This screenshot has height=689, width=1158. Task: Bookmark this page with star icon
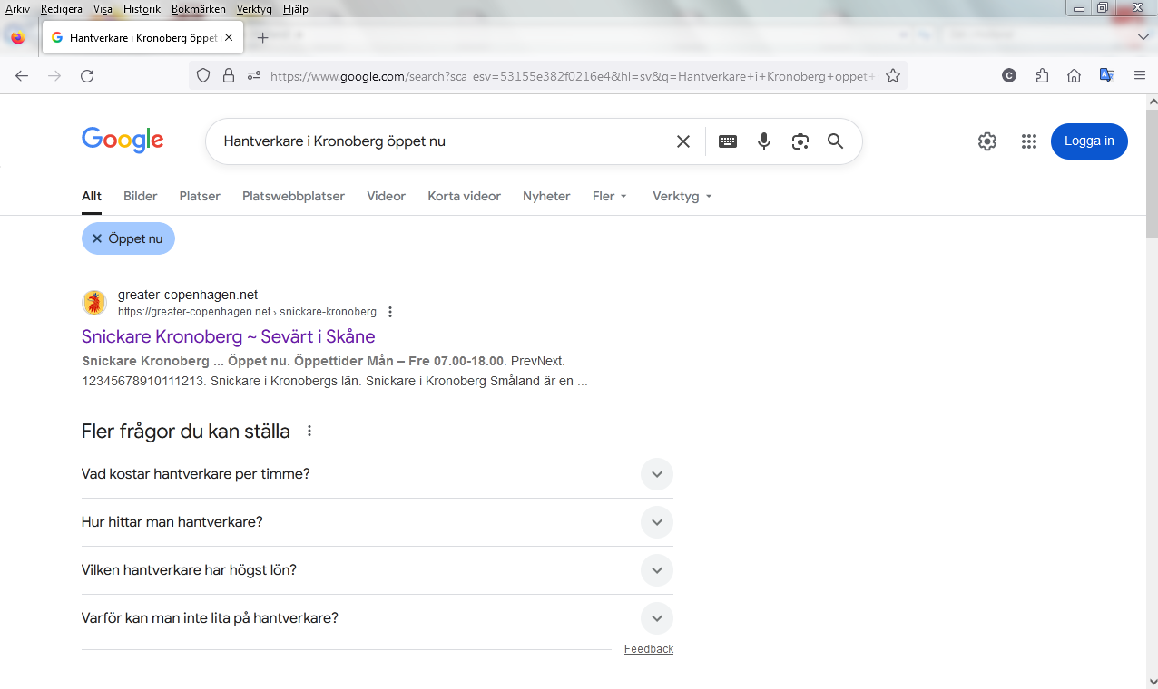[893, 76]
